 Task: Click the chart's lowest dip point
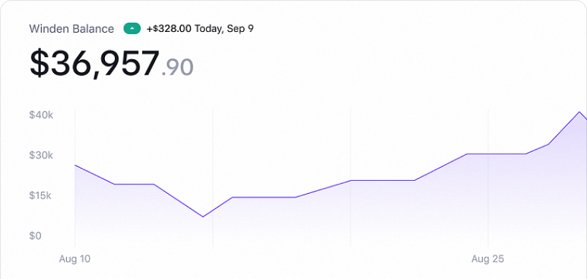click(x=203, y=217)
